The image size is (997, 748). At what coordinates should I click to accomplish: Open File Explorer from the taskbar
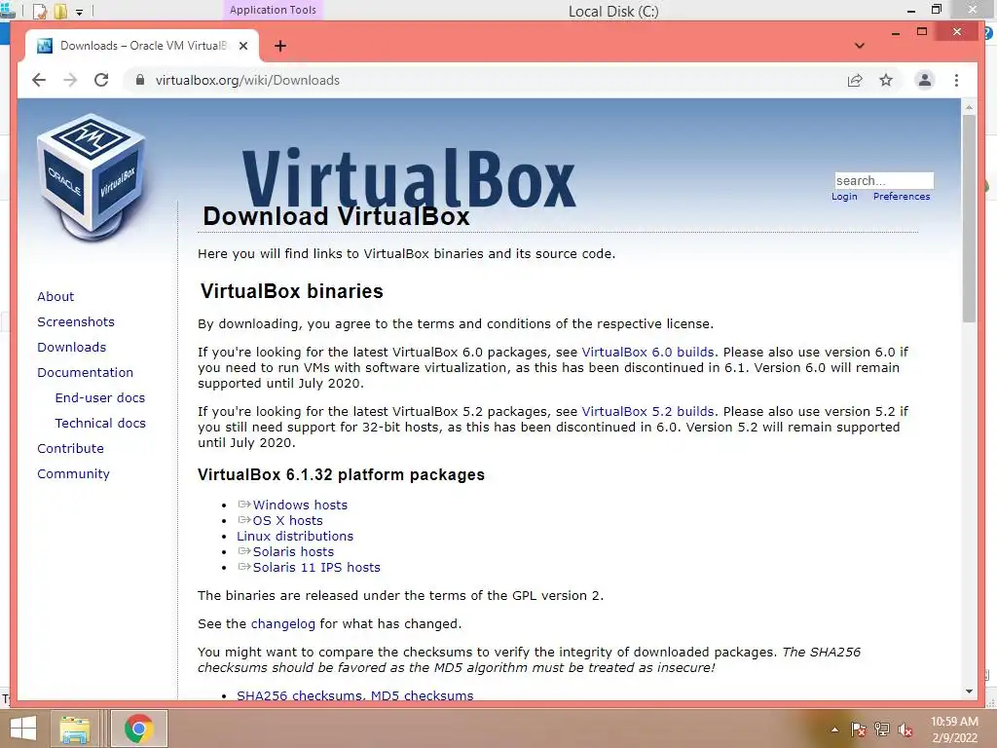click(75, 729)
